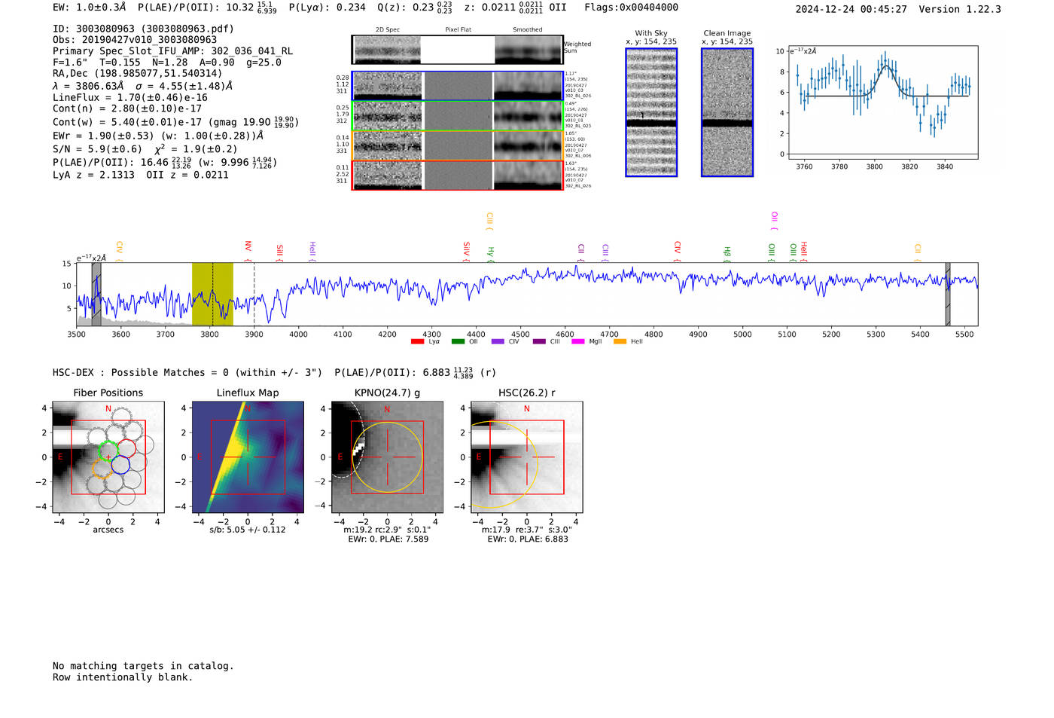The image size is (1054, 718).
Task: Click the red Lyα legend swatch
Action: (417, 342)
